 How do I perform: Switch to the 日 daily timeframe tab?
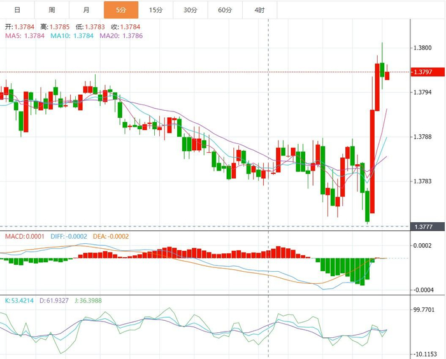[x=17, y=10]
